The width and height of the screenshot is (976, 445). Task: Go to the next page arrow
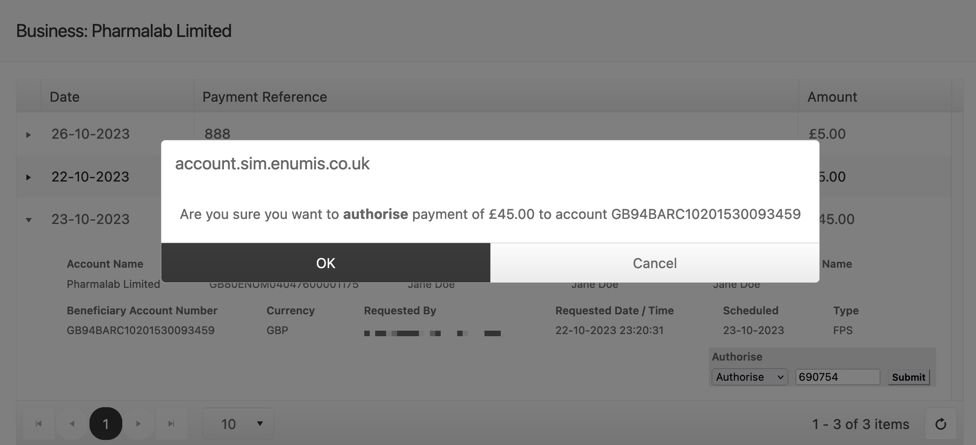(x=138, y=424)
